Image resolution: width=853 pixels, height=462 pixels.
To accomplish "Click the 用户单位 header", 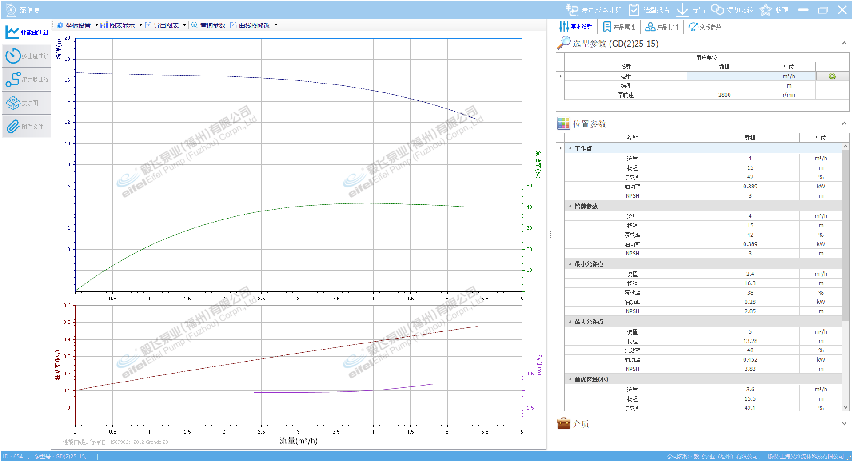I will point(706,57).
